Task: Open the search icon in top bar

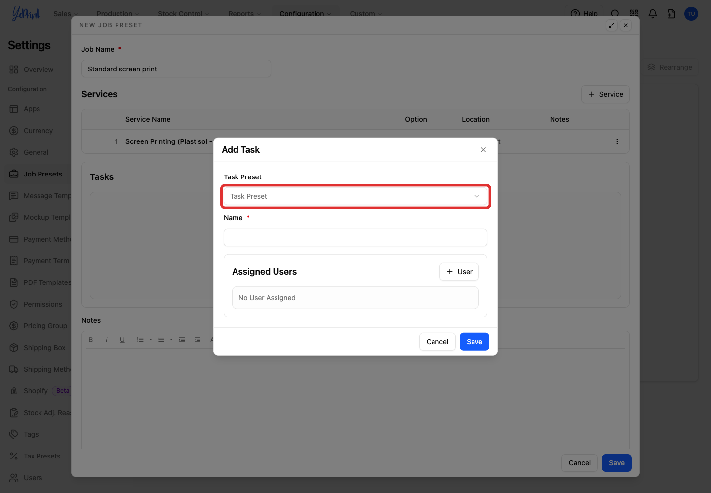Action: click(615, 14)
